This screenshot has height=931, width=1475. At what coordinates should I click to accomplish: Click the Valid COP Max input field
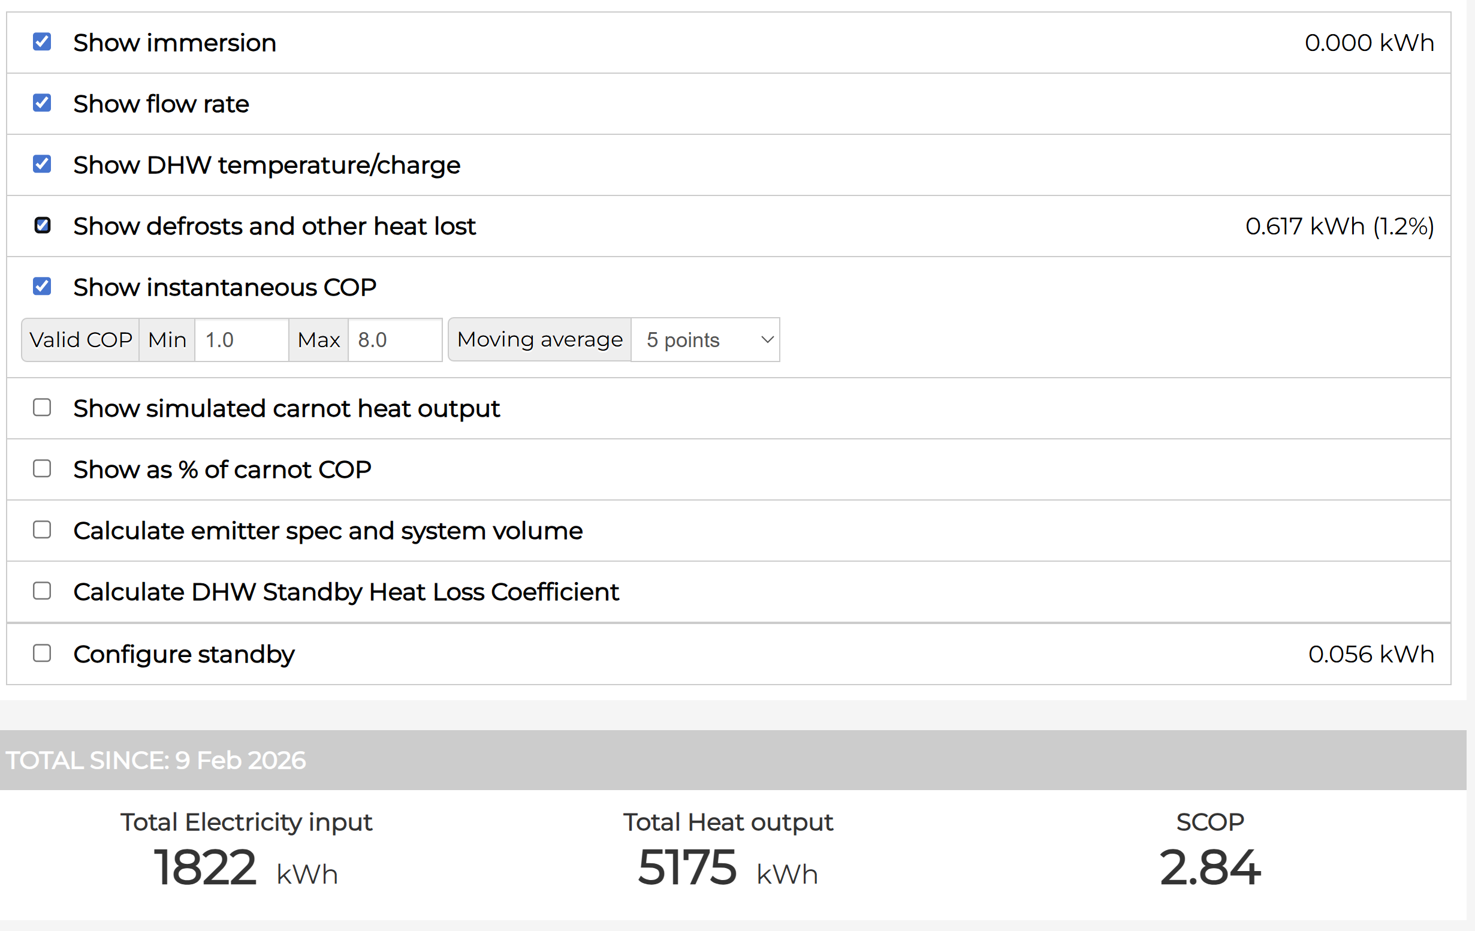(395, 340)
